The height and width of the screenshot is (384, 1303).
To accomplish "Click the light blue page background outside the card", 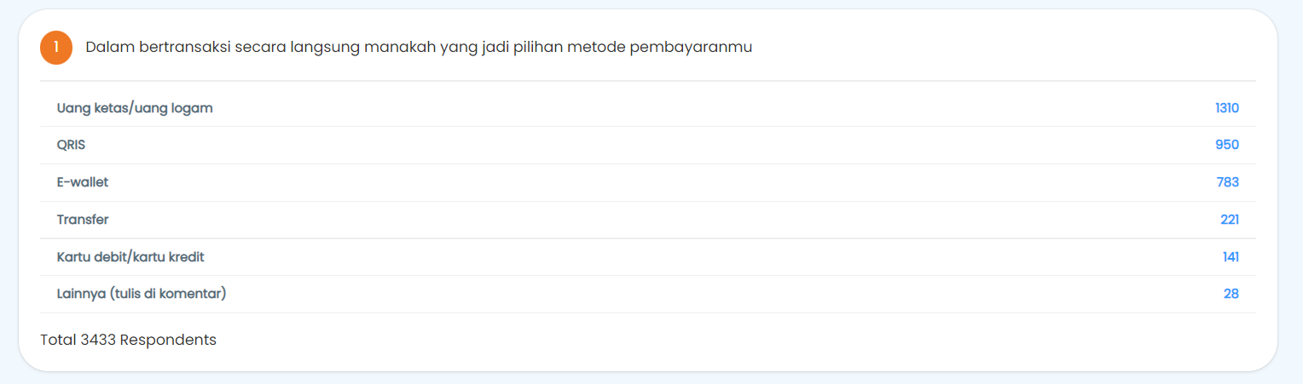I will pos(1291,192).
